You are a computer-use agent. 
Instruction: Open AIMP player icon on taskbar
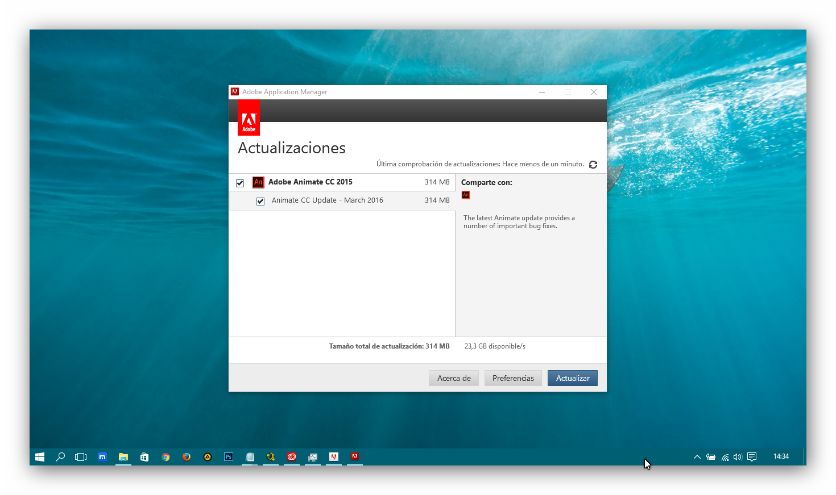[208, 457]
